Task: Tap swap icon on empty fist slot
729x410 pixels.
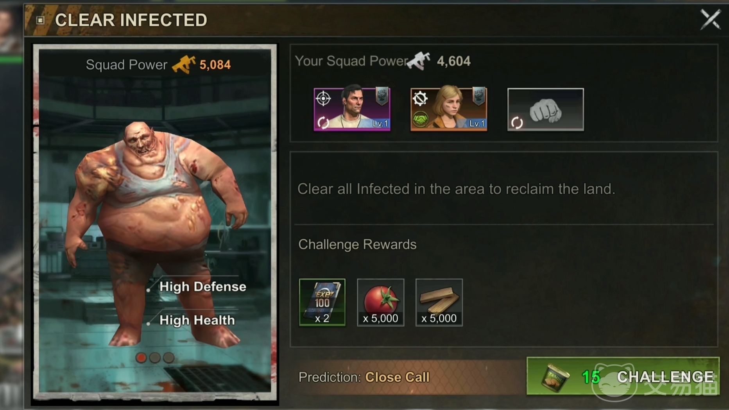Action: coord(517,123)
